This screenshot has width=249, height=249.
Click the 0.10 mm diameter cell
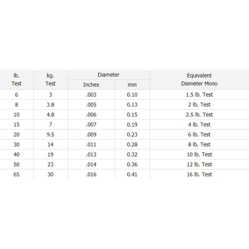132,95
